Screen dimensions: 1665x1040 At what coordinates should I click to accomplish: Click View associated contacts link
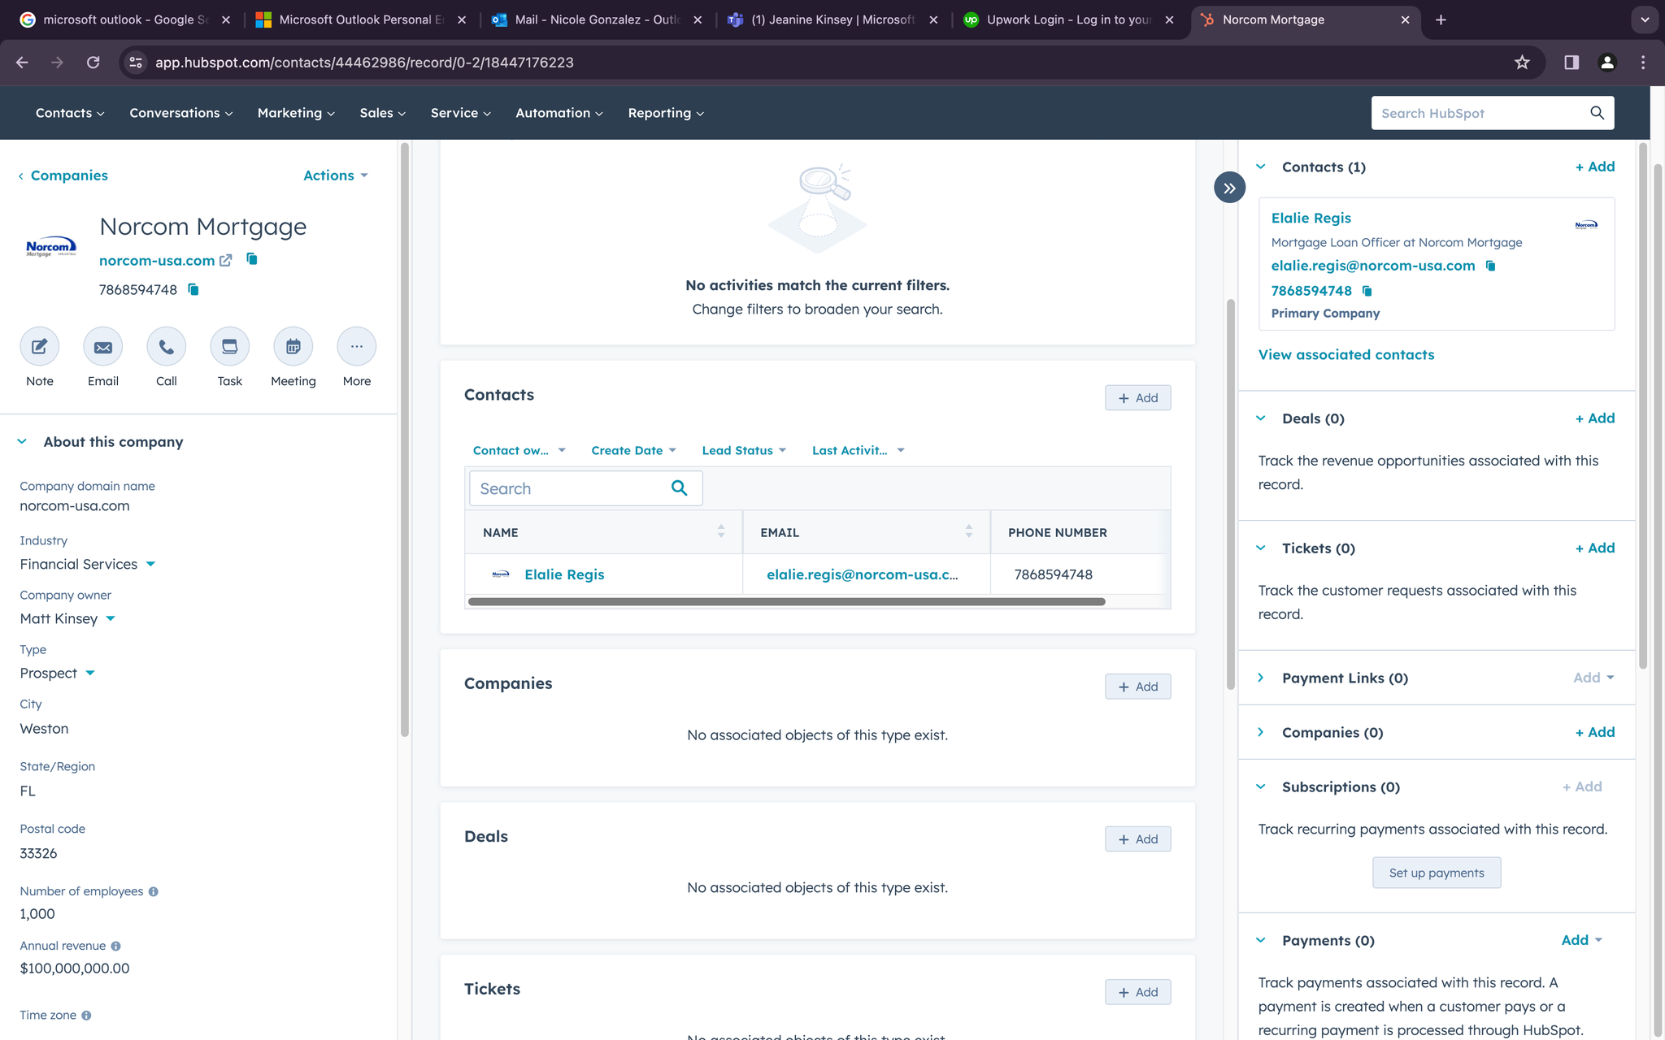click(1345, 354)
